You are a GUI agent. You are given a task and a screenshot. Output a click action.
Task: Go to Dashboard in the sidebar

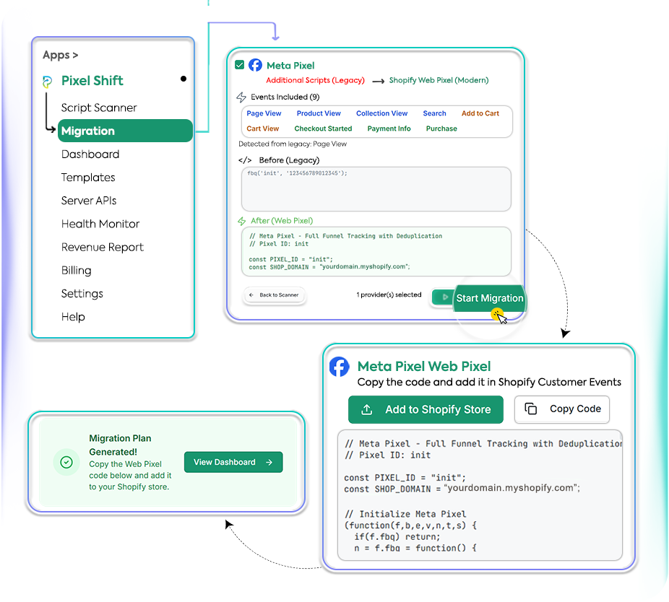point(90,154)
